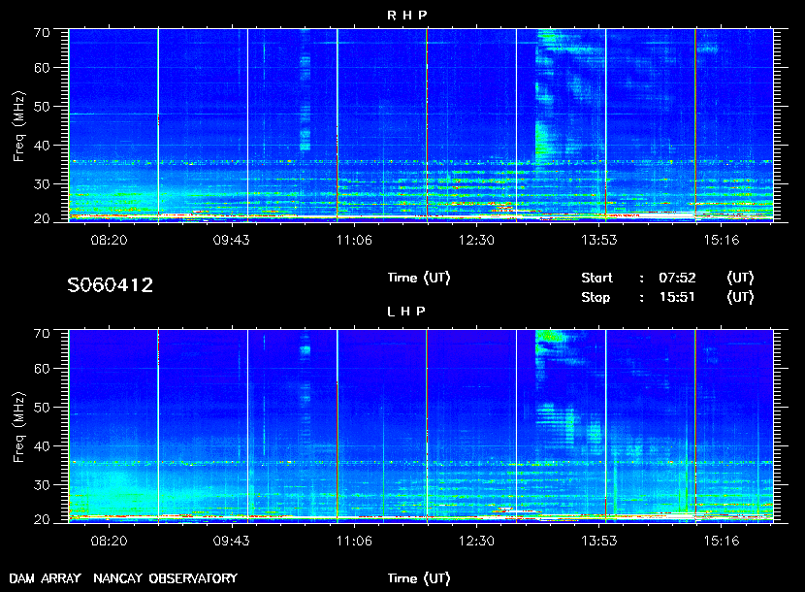805x592 pixels.
Task: Click the Time (UT) axis title under RHP plot
Action: point(419,278)
